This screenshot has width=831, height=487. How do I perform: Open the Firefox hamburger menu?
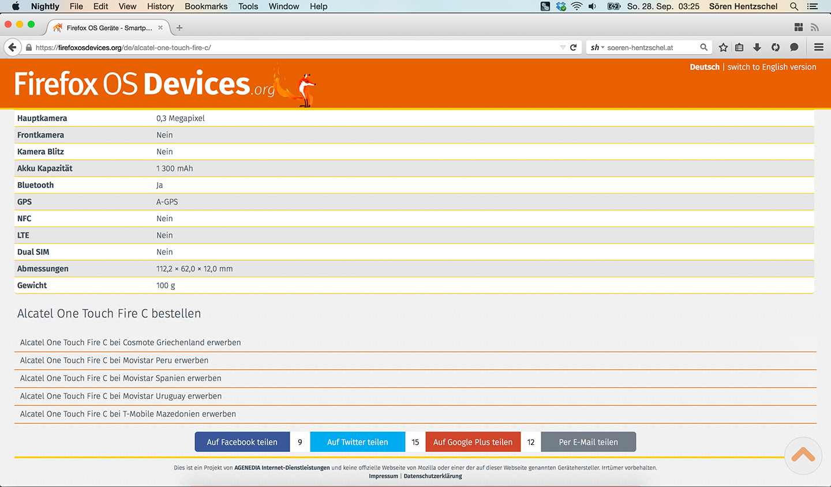click(x=818, y=47)
